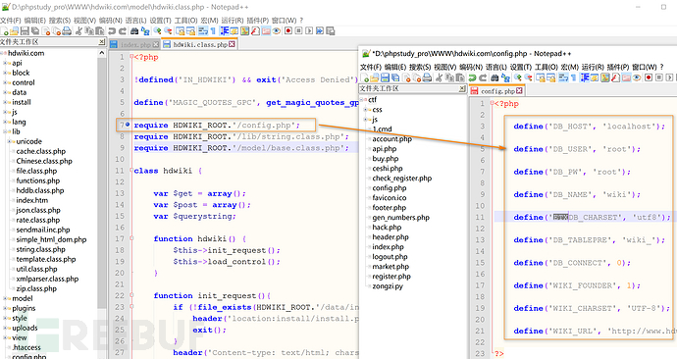
Task: Click Save all icon in config.php window
Action: [395, 77]
